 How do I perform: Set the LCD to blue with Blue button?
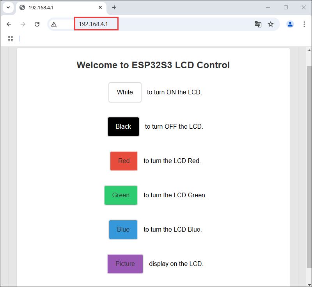(x=123, y=230)
